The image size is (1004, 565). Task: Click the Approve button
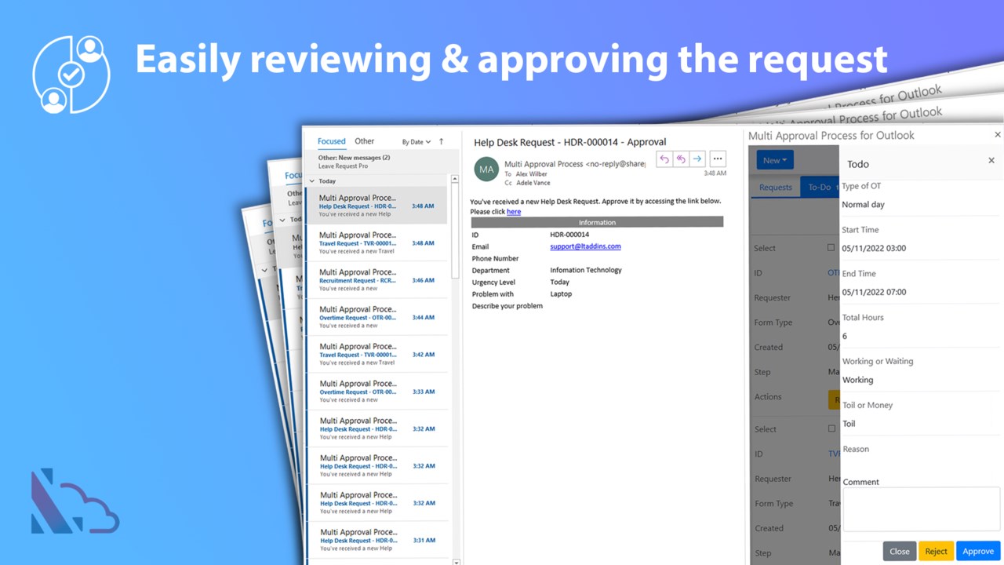point(978,551)
